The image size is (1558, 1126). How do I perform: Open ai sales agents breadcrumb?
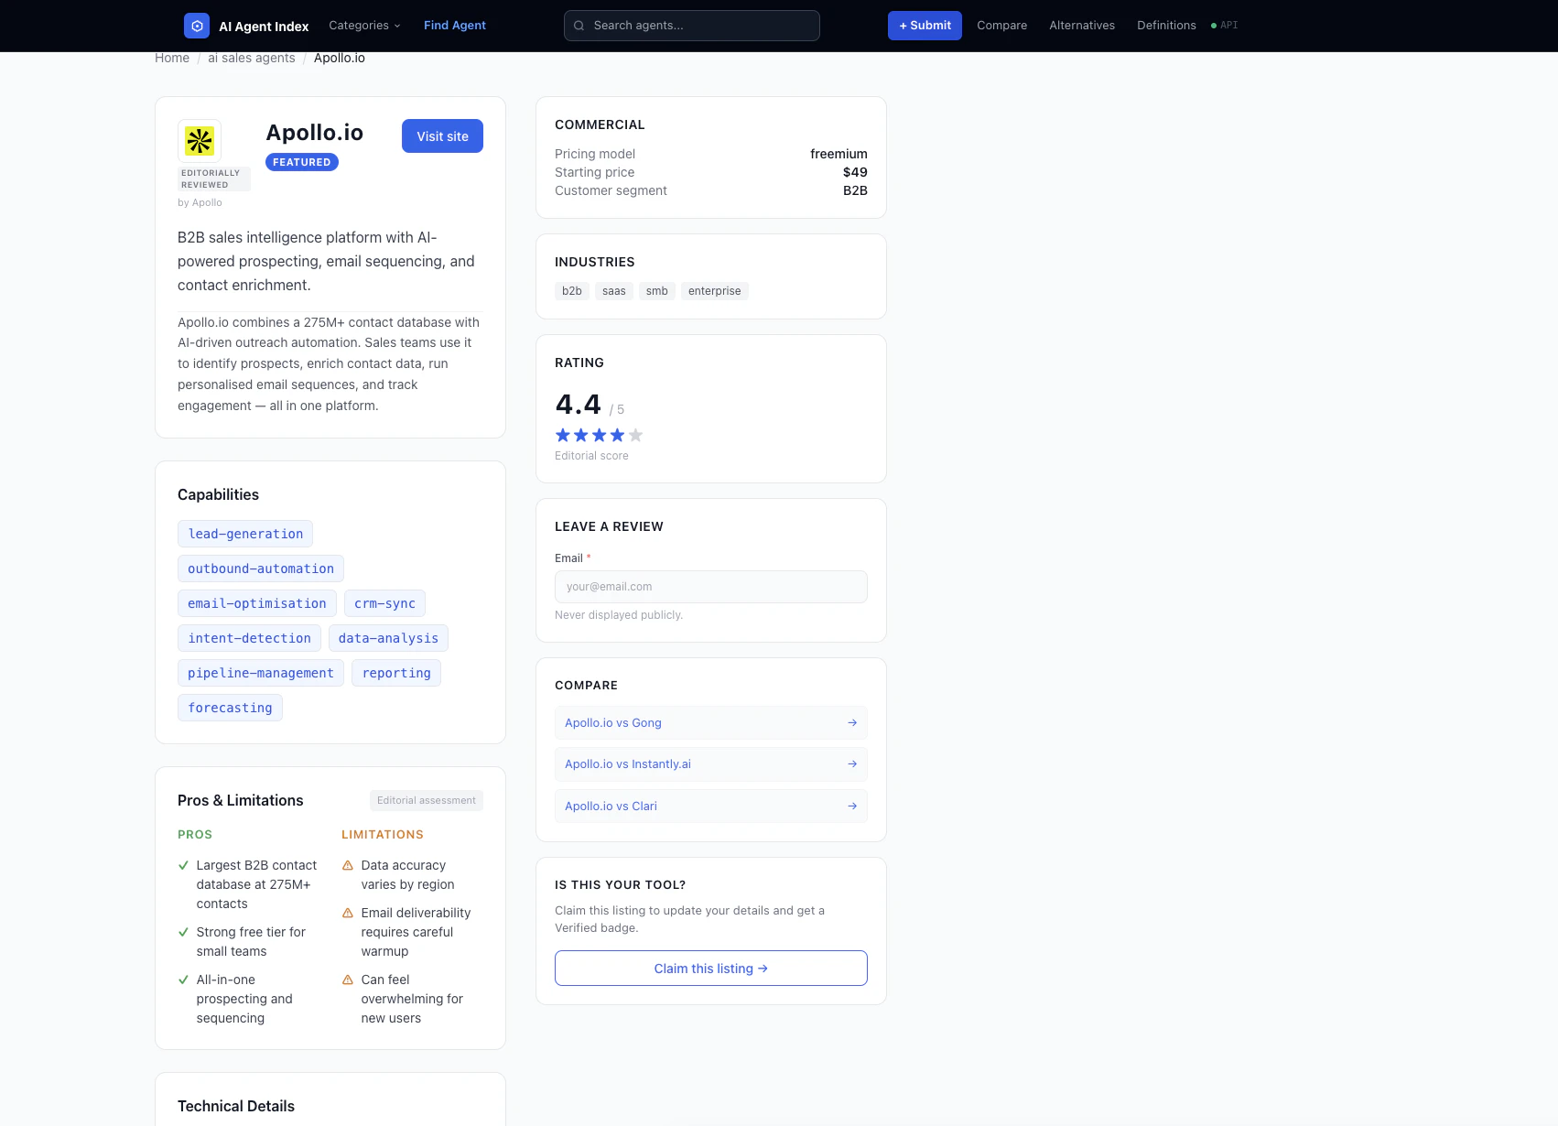pyautogui.click(x=252, y=59)
